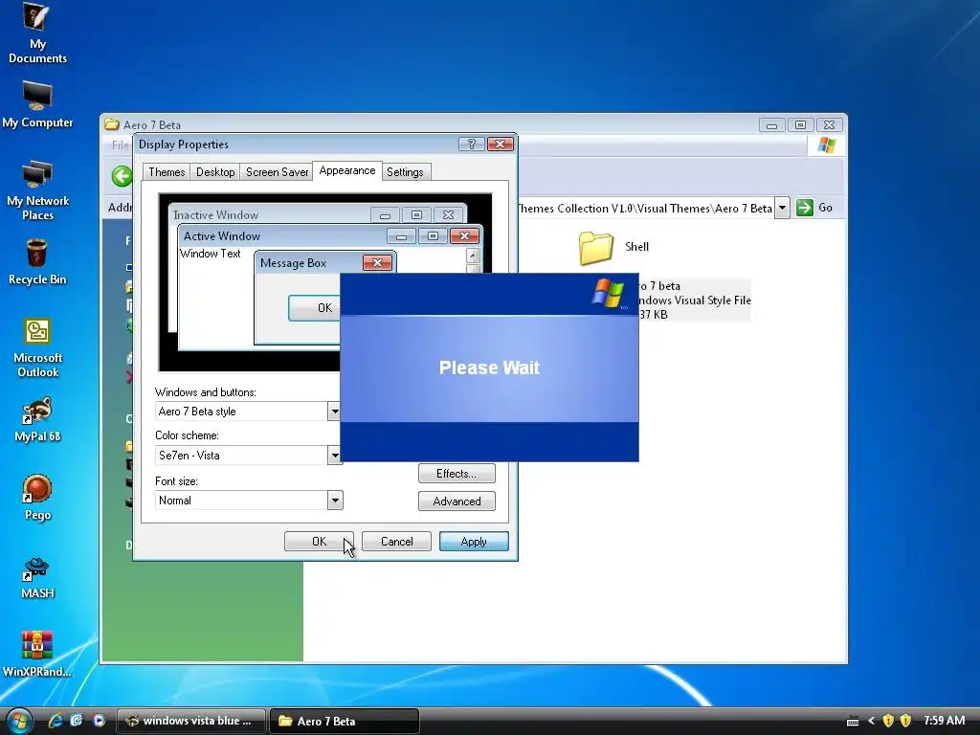The height and width of the screenshot is (735, 980).
Task: Select the My Computer desktop icon
Action: [x=37, y=104]
